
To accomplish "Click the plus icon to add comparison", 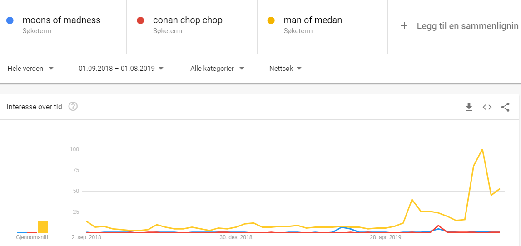I will pos(404,26).
